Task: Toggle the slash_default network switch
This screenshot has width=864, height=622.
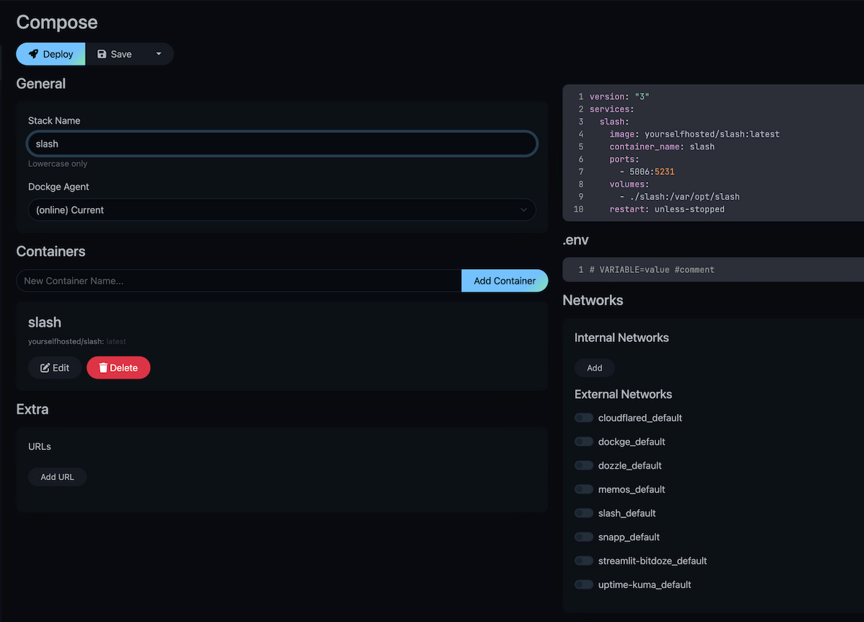Action: point(584,513)
